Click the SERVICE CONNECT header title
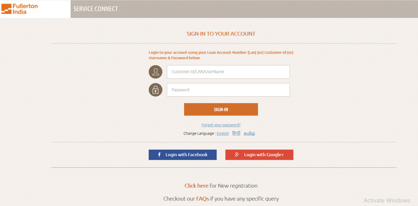This screenshot has height=206, width=418. click(x=96, y=9)
